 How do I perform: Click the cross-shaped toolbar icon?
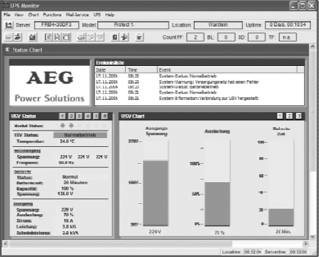[124, 37]
